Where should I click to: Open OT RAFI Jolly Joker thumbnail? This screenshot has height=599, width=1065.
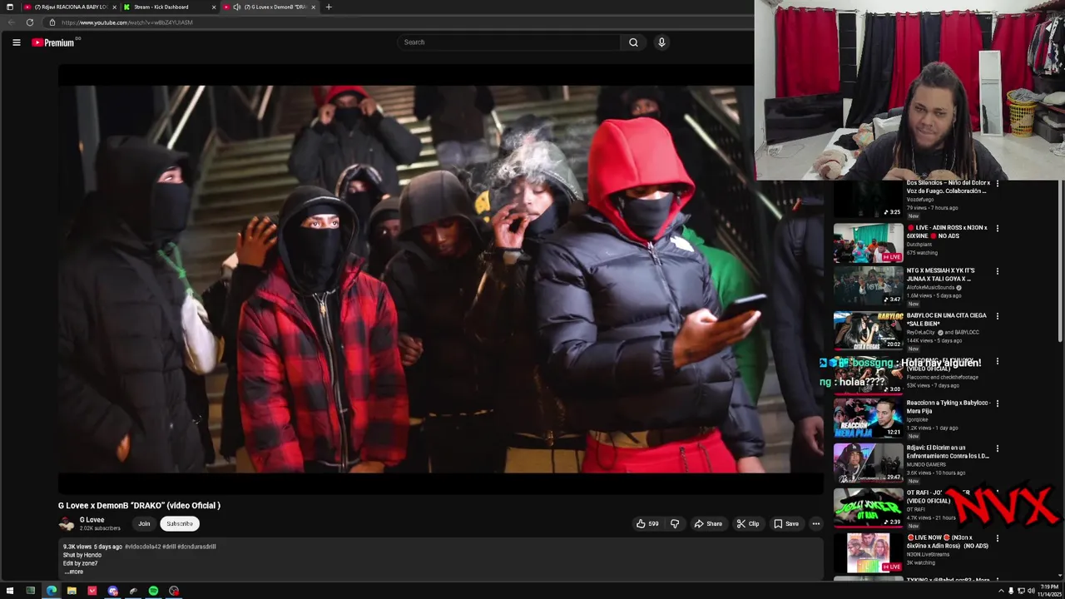(868, 507)
